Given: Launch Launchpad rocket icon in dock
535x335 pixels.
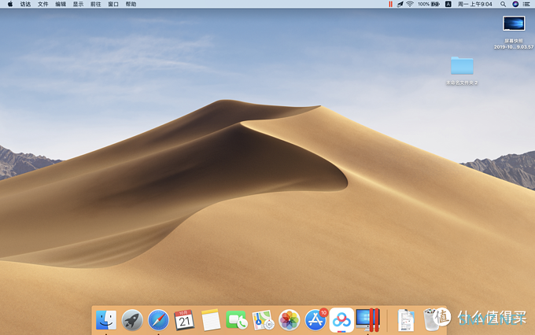Looking at the screenshot, I should click(132, 320).
